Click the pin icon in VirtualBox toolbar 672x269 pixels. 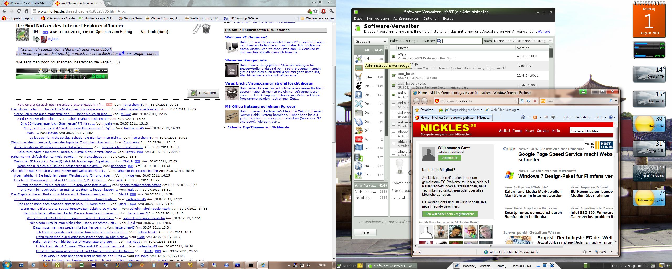(x=456, y=266)
